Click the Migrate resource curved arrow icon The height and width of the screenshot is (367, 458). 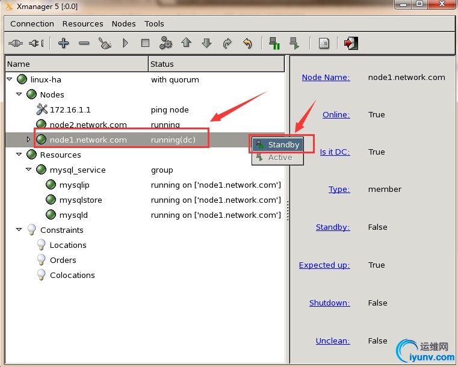click(227, 43)
